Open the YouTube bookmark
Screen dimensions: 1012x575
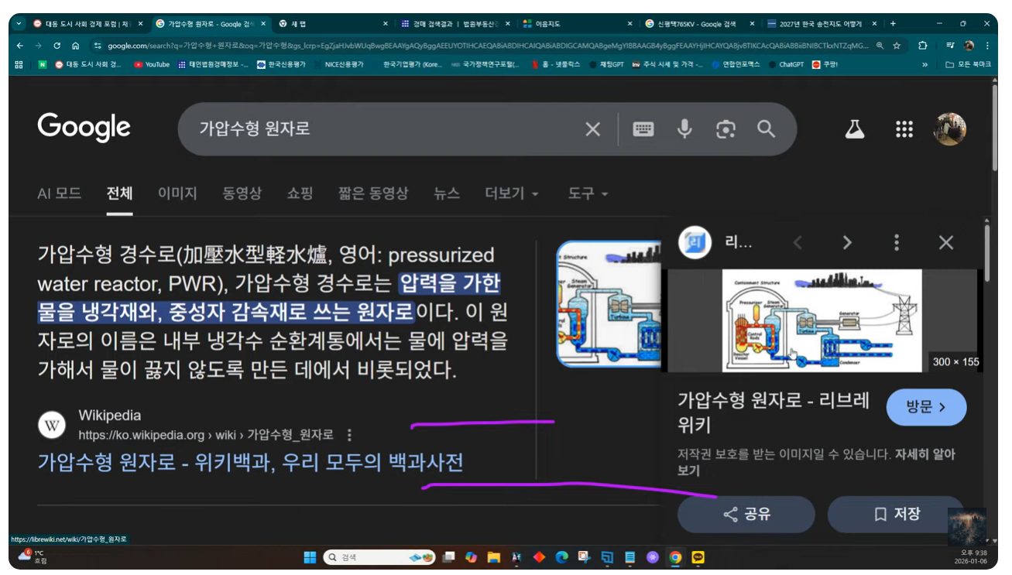(153, 65)
